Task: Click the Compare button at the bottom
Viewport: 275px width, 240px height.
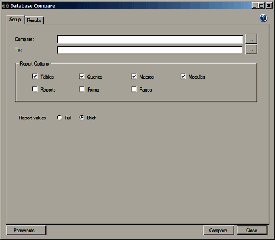Action: [218, 230]
